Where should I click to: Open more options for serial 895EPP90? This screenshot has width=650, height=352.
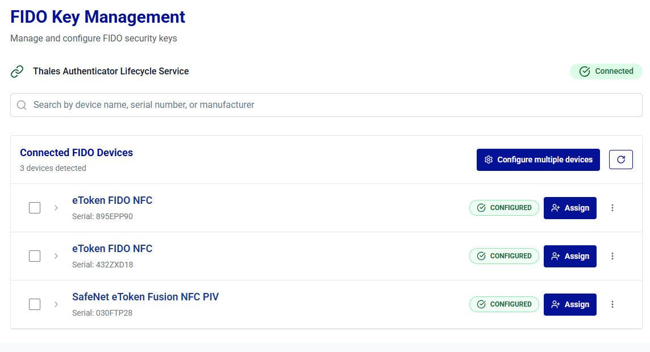612,208
